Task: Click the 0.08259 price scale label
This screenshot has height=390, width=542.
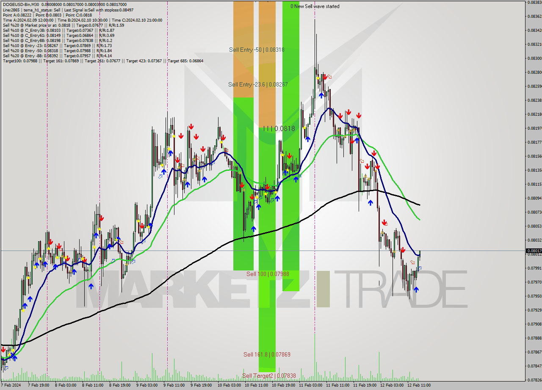Action: pos(534,86)
